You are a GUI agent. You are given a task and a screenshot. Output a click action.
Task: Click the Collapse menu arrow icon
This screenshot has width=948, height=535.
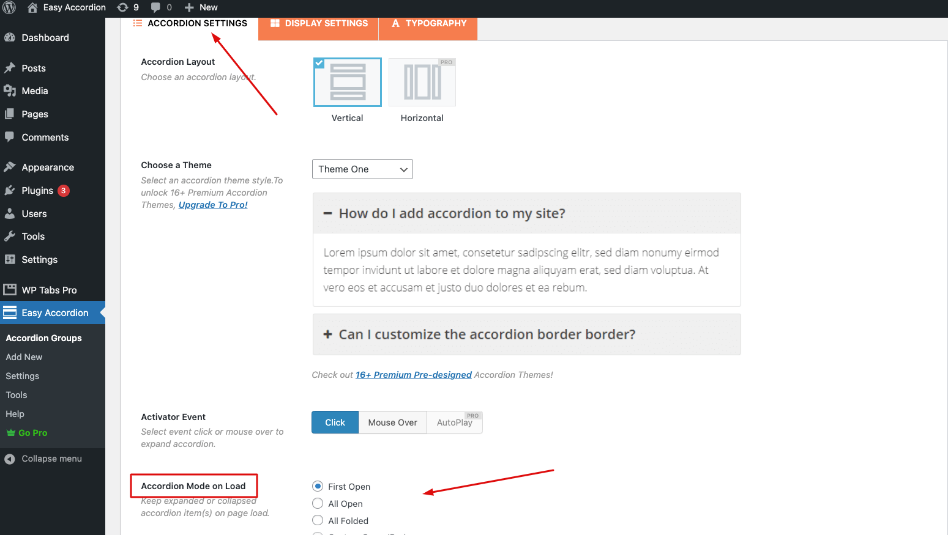(10, 459)
